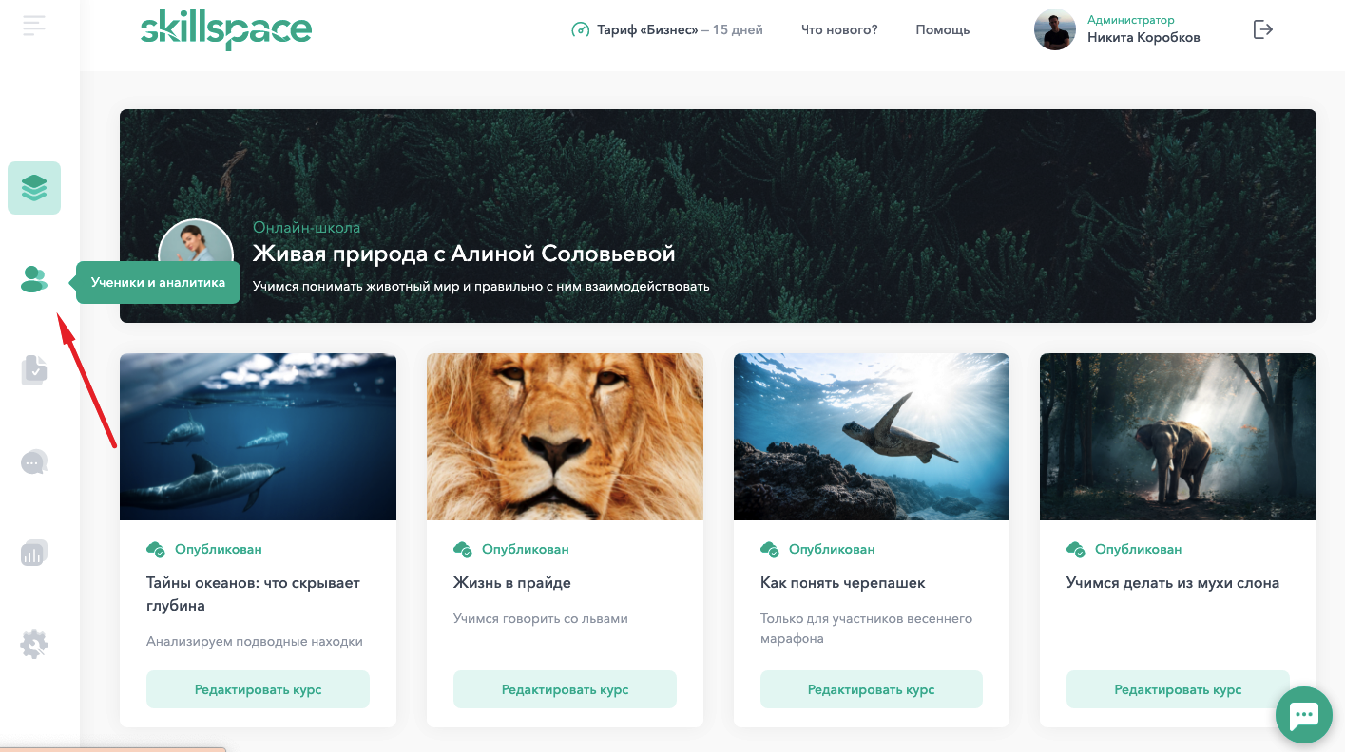Collapse sidebar with the hamburger menu icon
The width and height of the screenshot is (1345, 752).
[34, 26]
